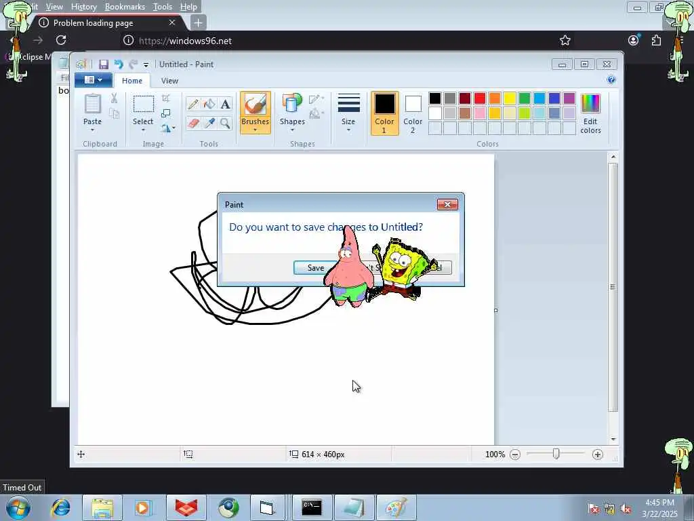Open a new browser tab
Screen dimensions: 694x521
pos(198,22)
